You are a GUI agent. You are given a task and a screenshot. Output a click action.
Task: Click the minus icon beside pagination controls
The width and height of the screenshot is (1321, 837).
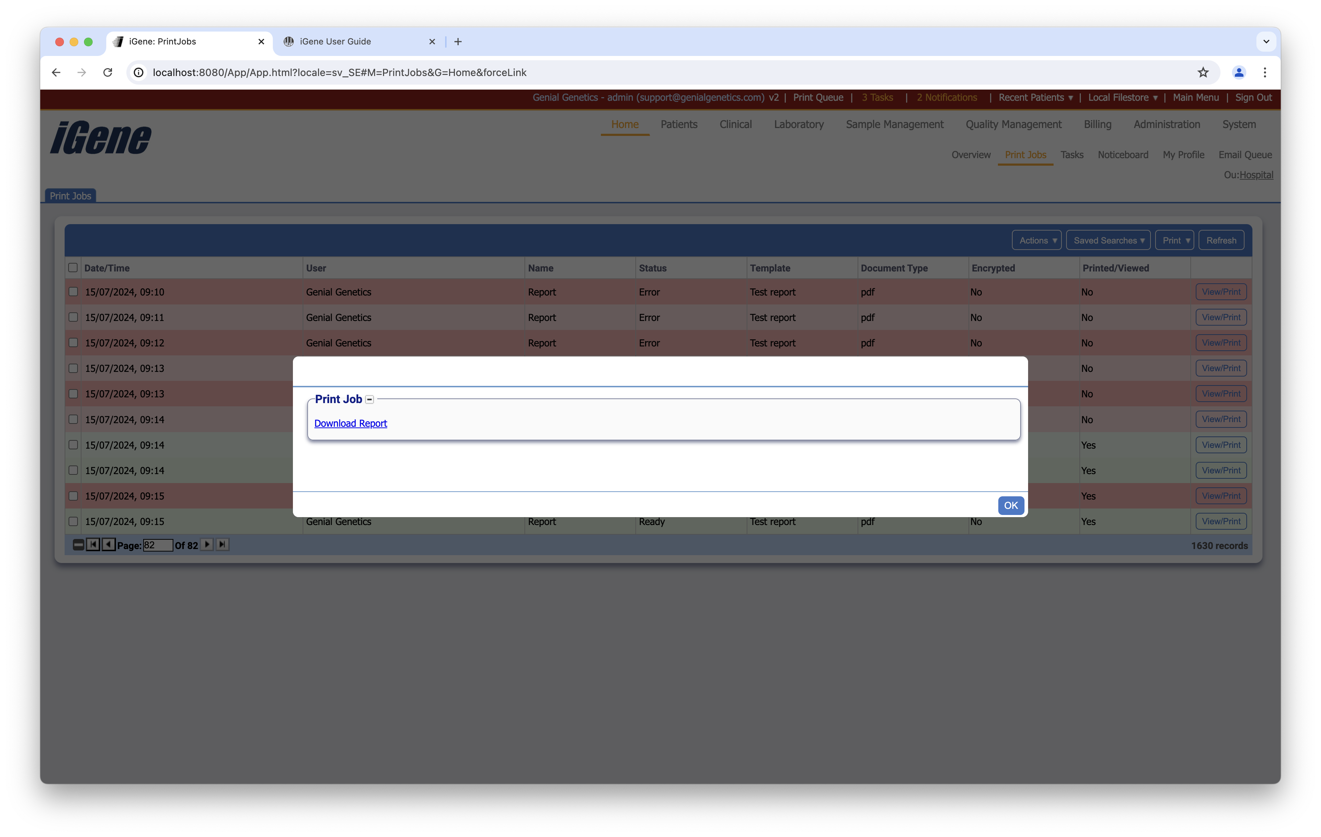point(79,545)
